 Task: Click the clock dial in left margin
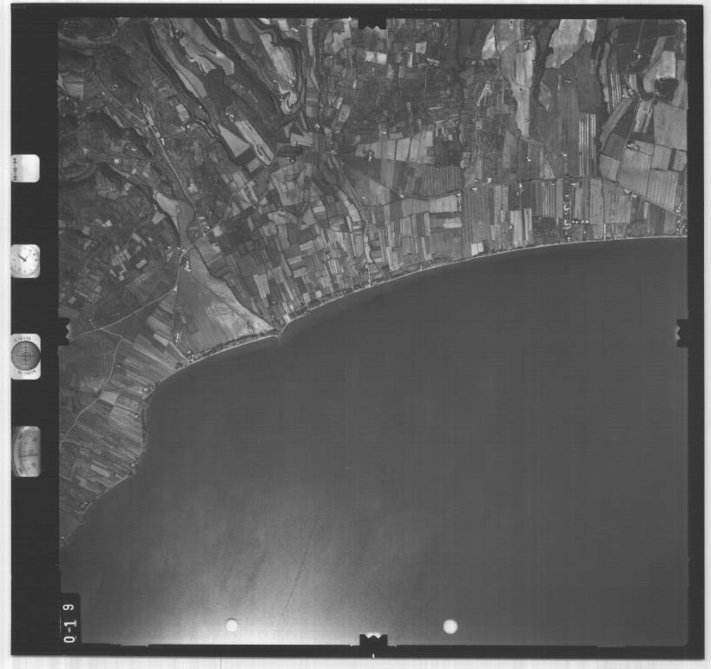click(25, 261)
